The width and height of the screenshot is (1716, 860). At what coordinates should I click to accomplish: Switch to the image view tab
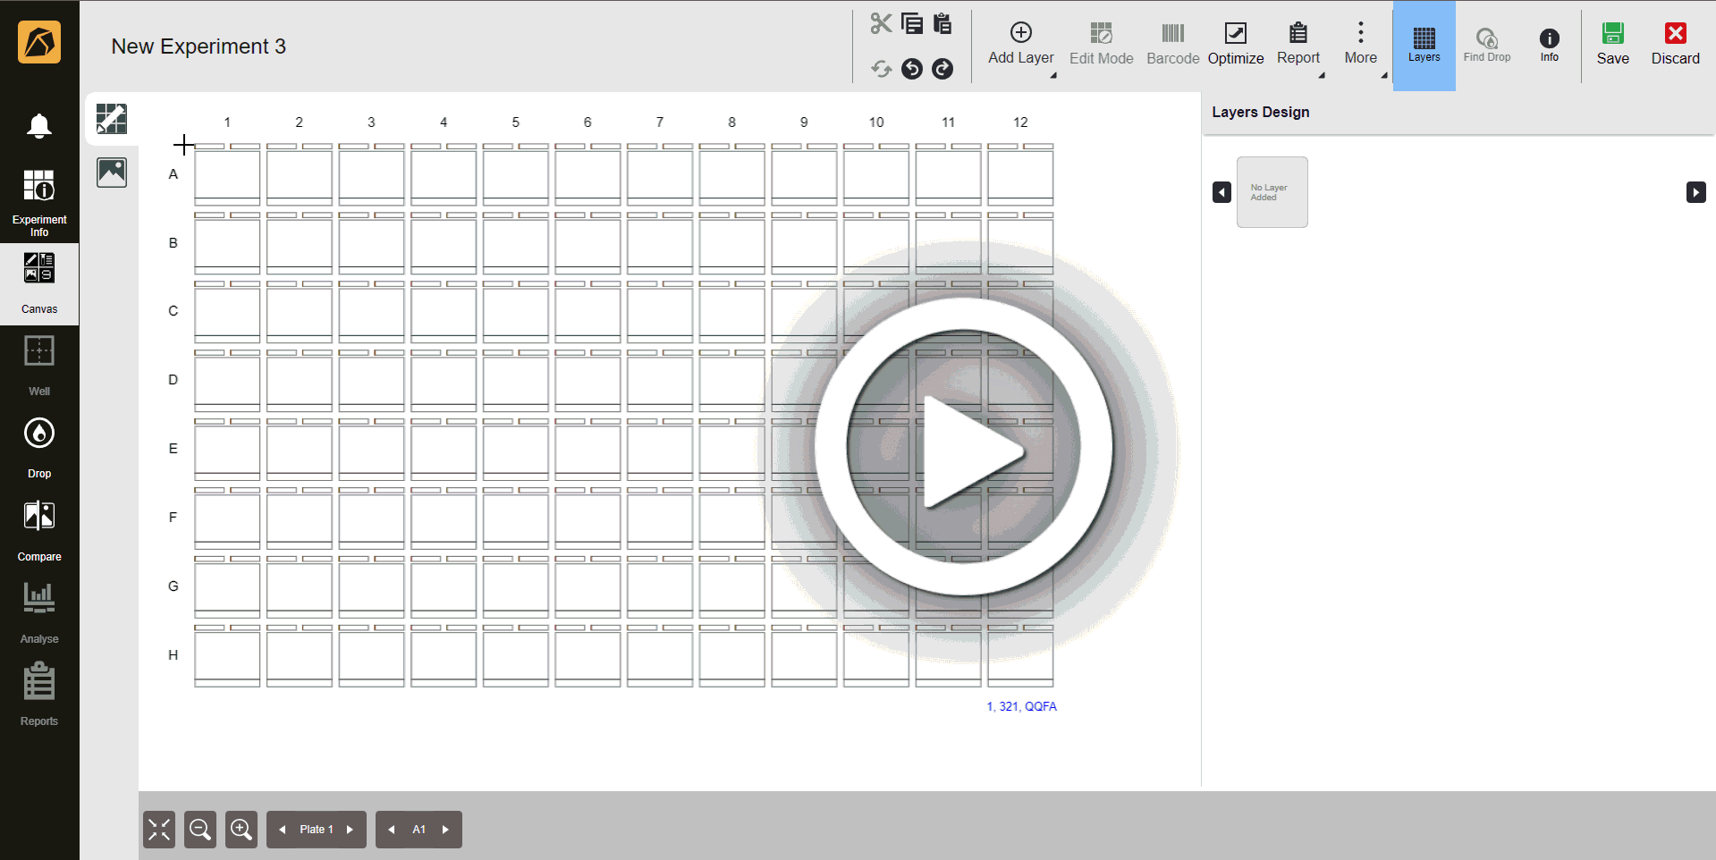[x=111, y=172]
